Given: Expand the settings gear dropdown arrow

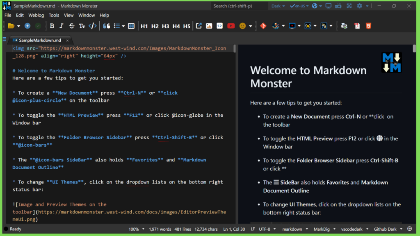Looking at the screenshot, I should click(x=367, y=6).
